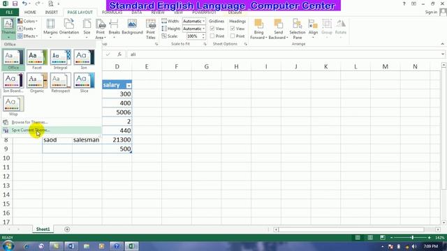Add a new sheet with plus button
Image resolution: width=447 pixels, height=251 pixels.
[x=67, y=229]
